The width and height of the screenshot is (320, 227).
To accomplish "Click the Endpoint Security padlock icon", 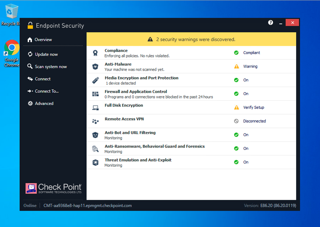I will pos(30,25).
